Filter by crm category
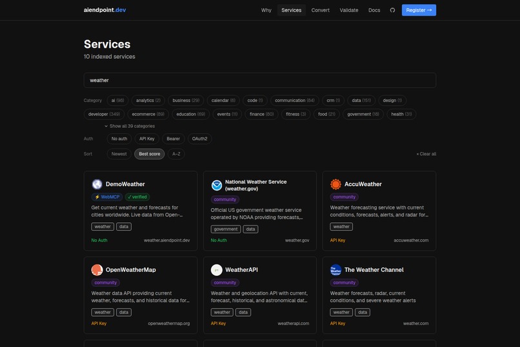Viewport: 520px width, 347px height. point(333,100)
